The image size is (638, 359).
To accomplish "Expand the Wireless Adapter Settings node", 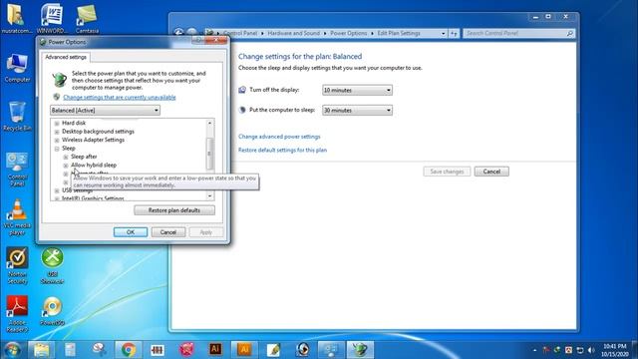I will coord(57,141).
